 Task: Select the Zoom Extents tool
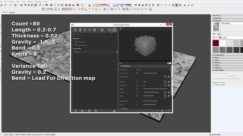click(x=62, y=5)
